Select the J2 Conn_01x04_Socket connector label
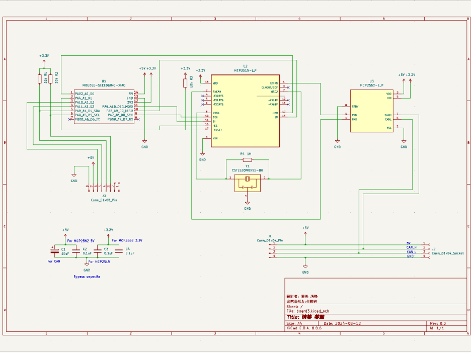The height and width of the screenshot is (353, 471). point(447,253)
